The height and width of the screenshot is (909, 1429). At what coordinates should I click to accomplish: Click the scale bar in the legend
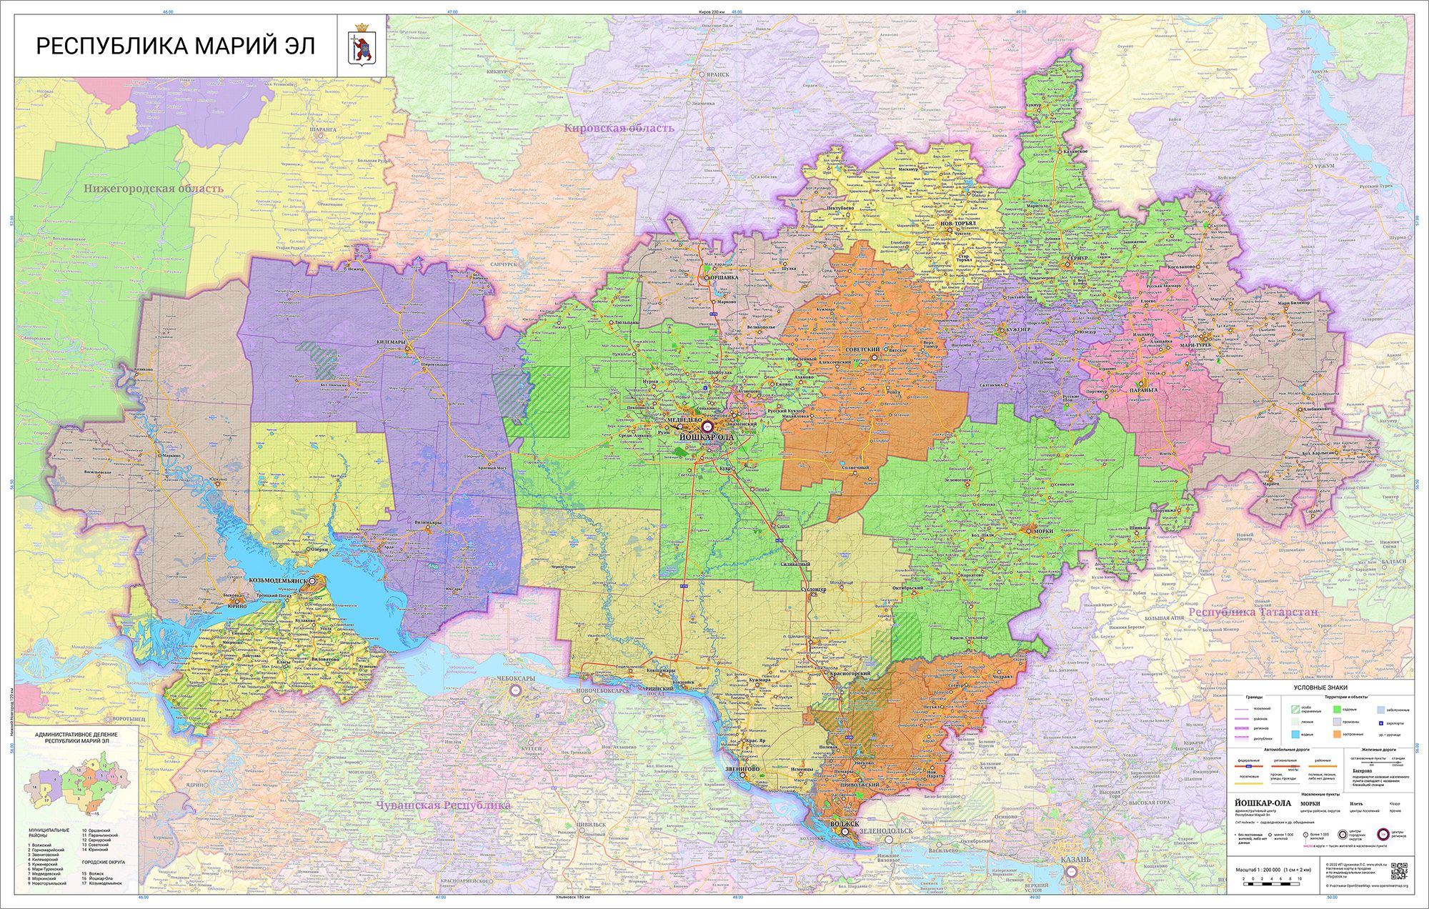coord(1271,884)
